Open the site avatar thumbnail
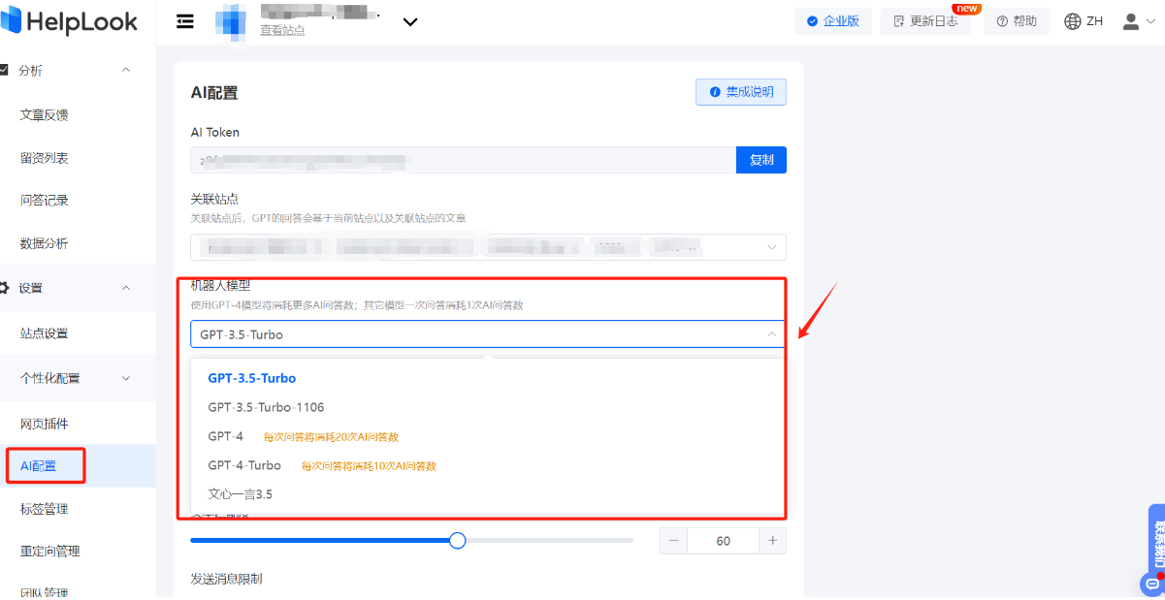This screenshot has height=600, width=1165. (x=231, y=21)
